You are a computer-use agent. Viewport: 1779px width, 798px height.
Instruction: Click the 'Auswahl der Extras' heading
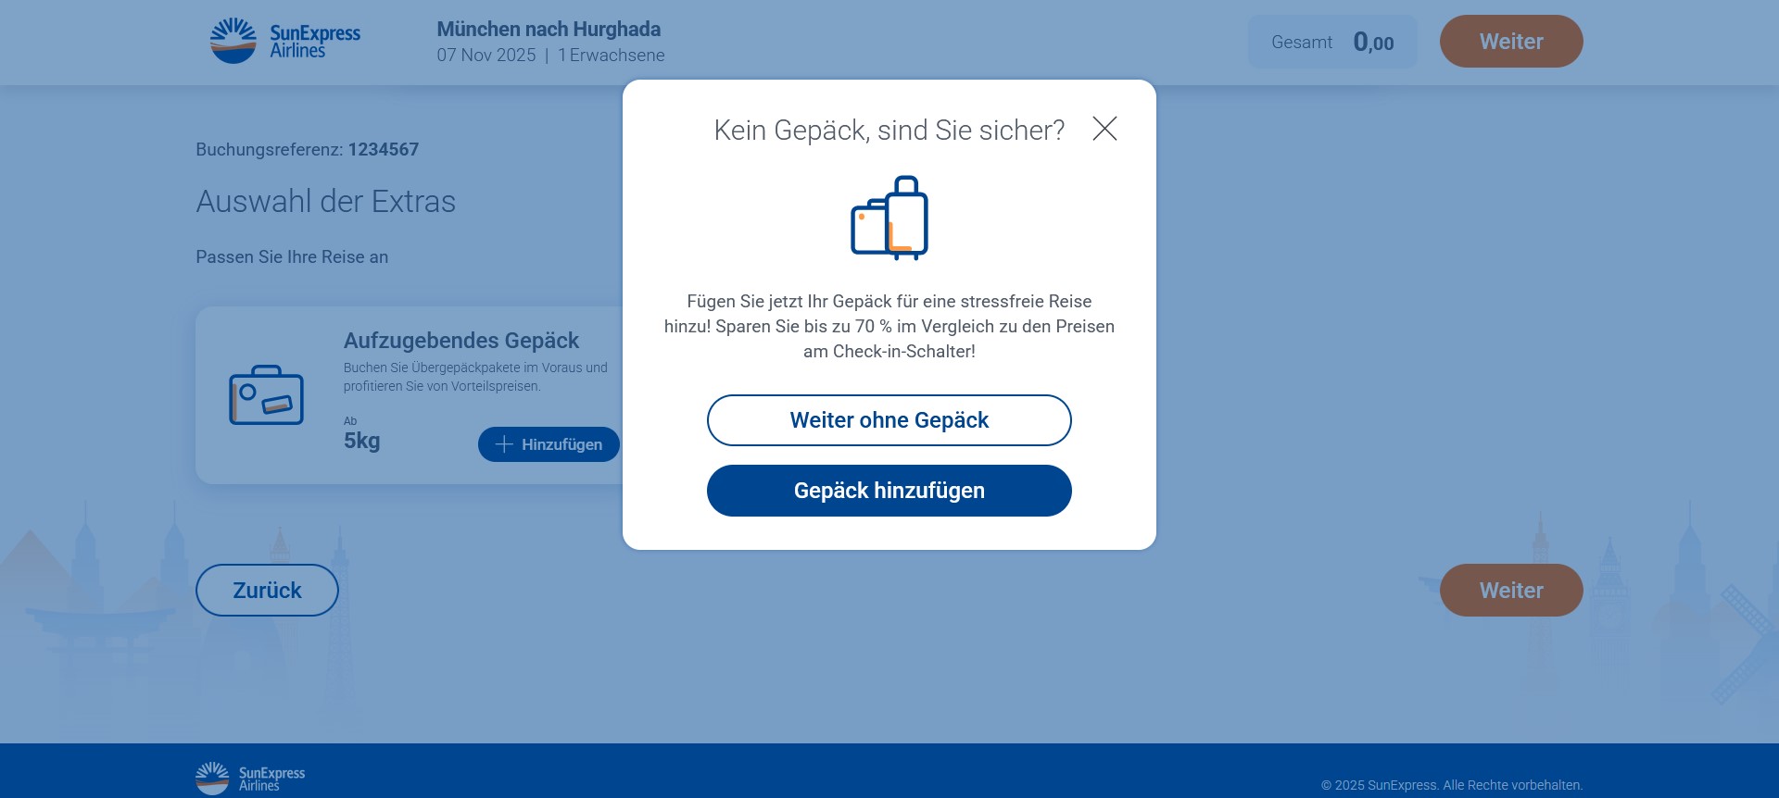click(326, 202)
